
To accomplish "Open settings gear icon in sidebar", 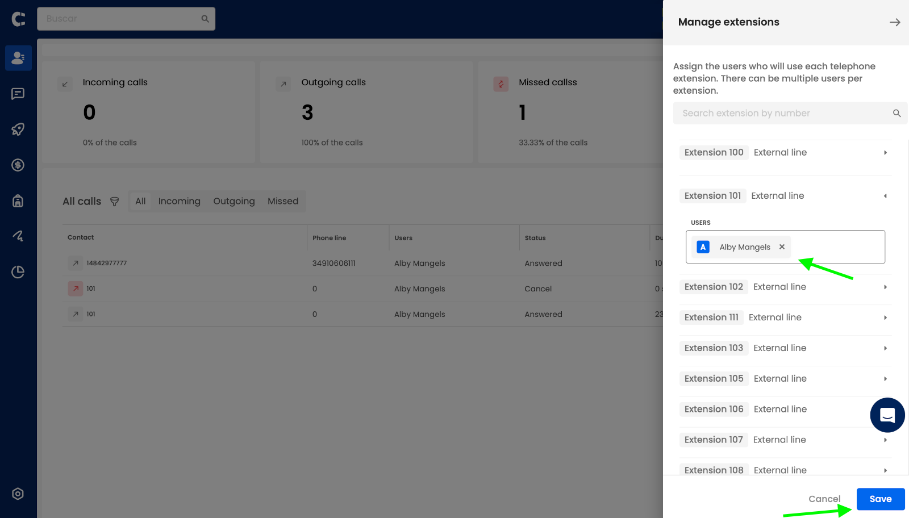I will (x=18, y=494).
